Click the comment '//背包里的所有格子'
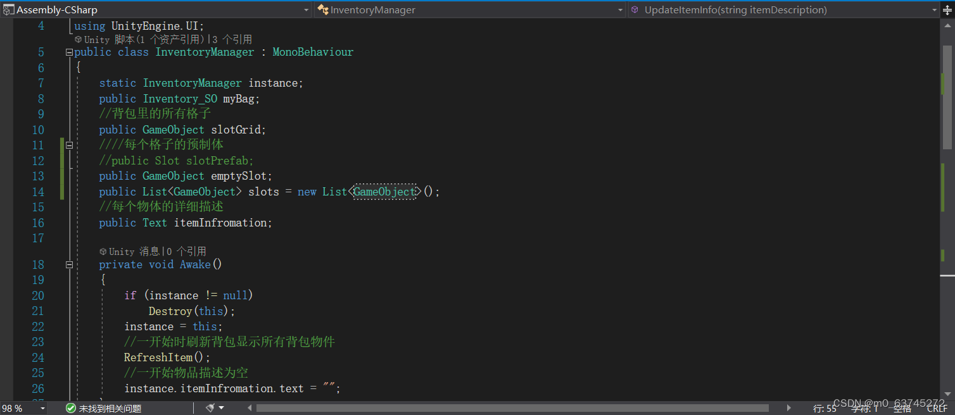 pos(155,114)
